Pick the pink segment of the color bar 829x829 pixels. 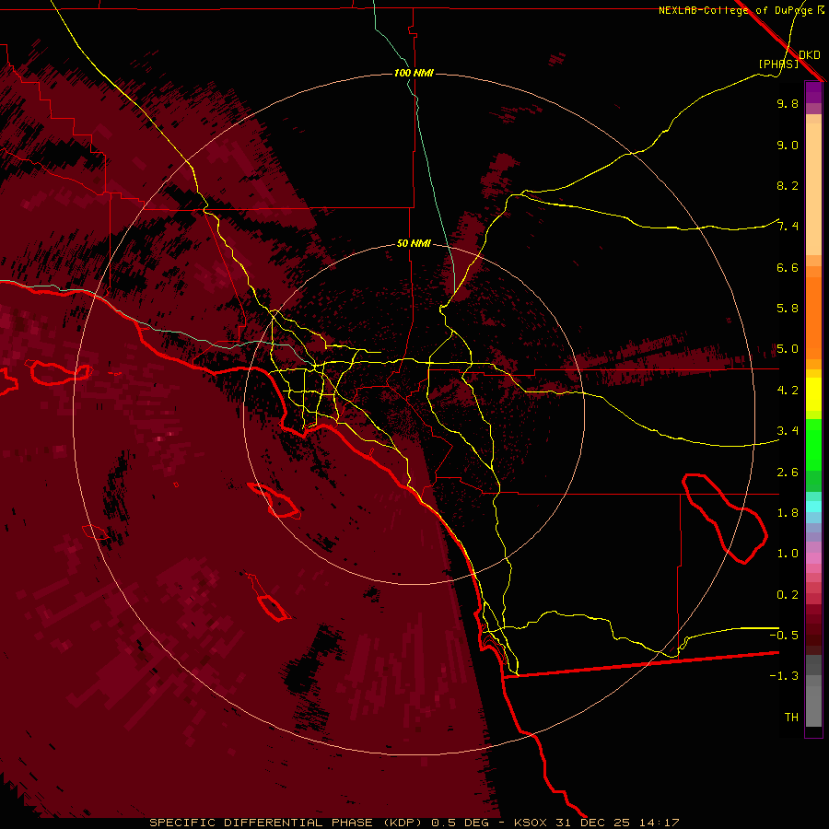point(813,558)
